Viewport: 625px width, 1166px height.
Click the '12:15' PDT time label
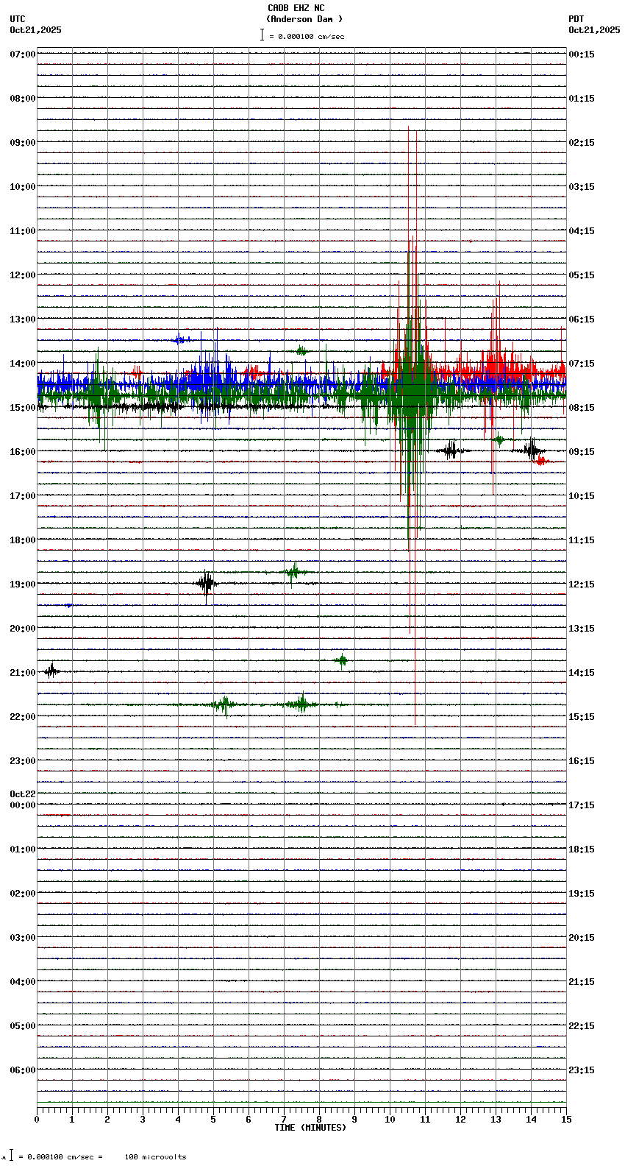(582, 584)
